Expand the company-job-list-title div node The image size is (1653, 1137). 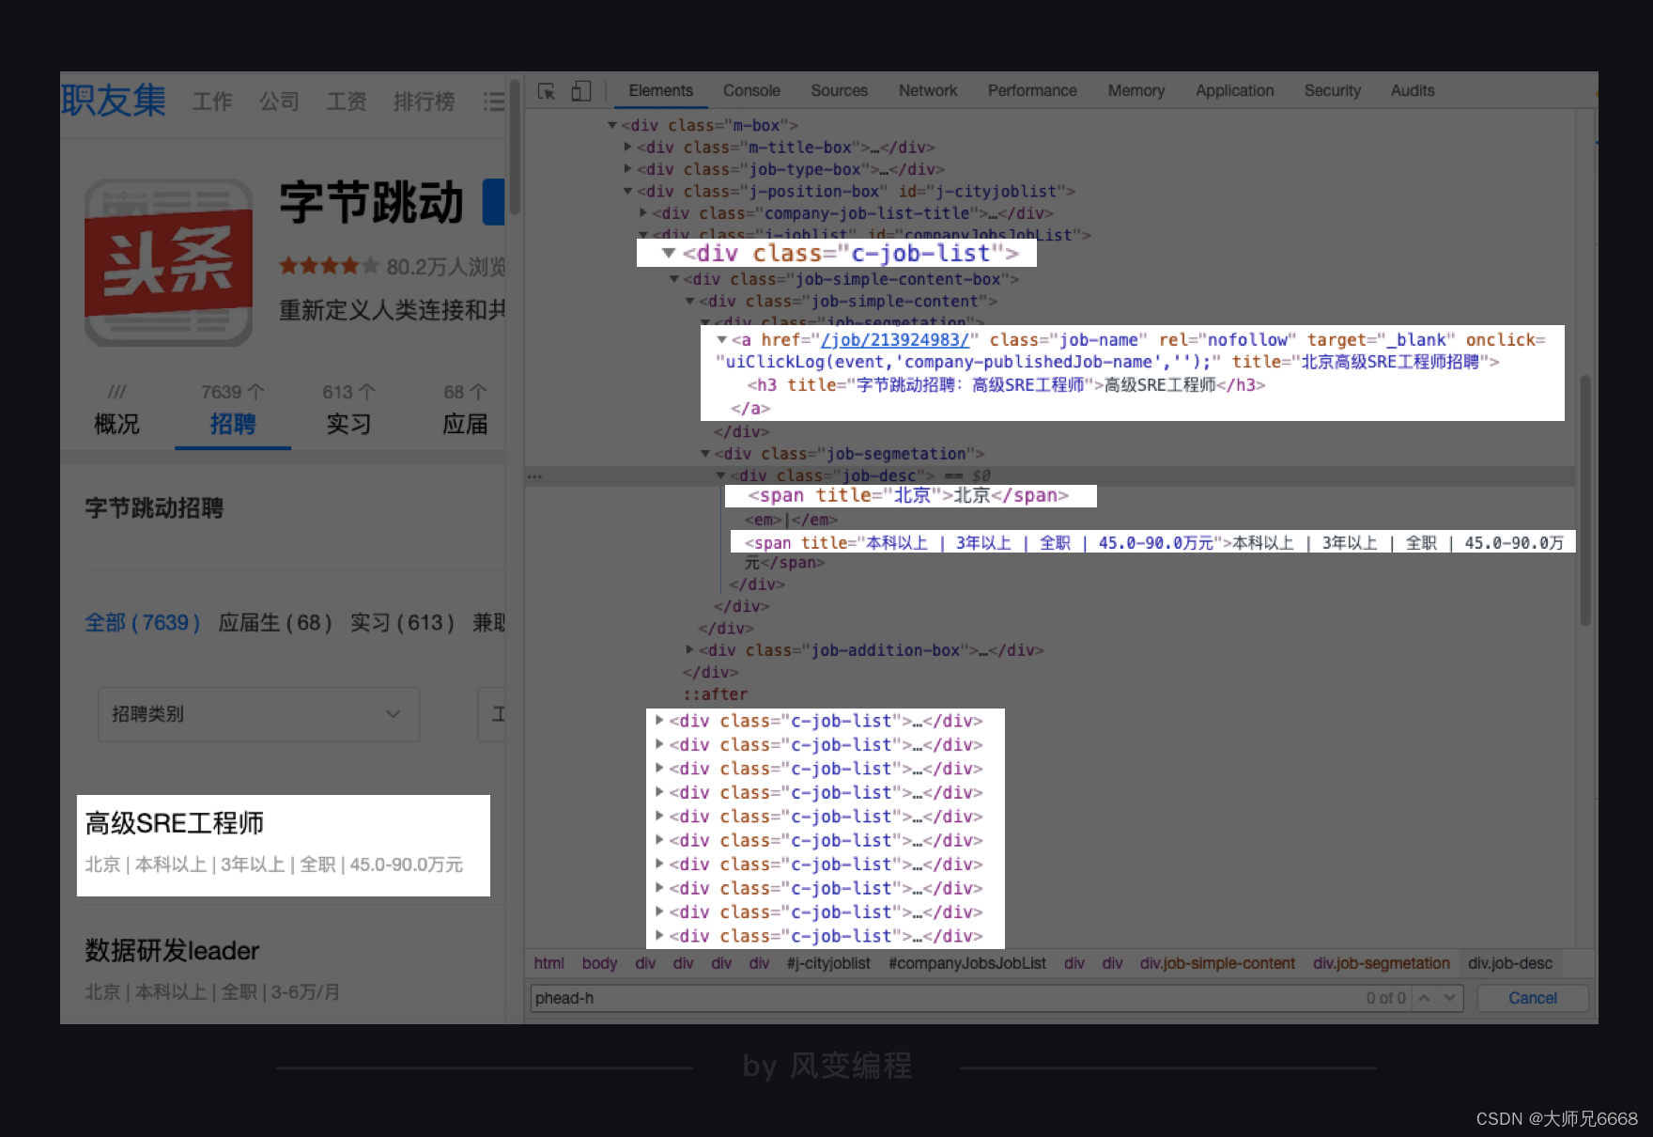643,213
